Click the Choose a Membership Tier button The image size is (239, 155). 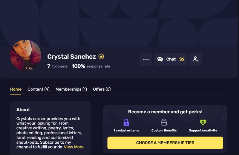[x=165, y=143]
